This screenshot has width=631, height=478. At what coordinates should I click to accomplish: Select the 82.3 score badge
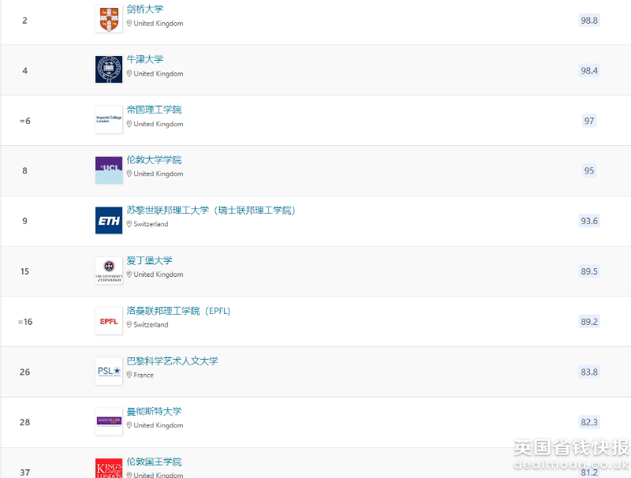[x=589, y=422]
